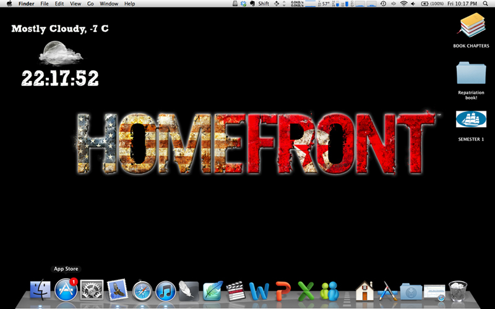The width and height of the screenshot is (495, 309).
Task: Click the cloud weather widget image
Action: [60, 53]
